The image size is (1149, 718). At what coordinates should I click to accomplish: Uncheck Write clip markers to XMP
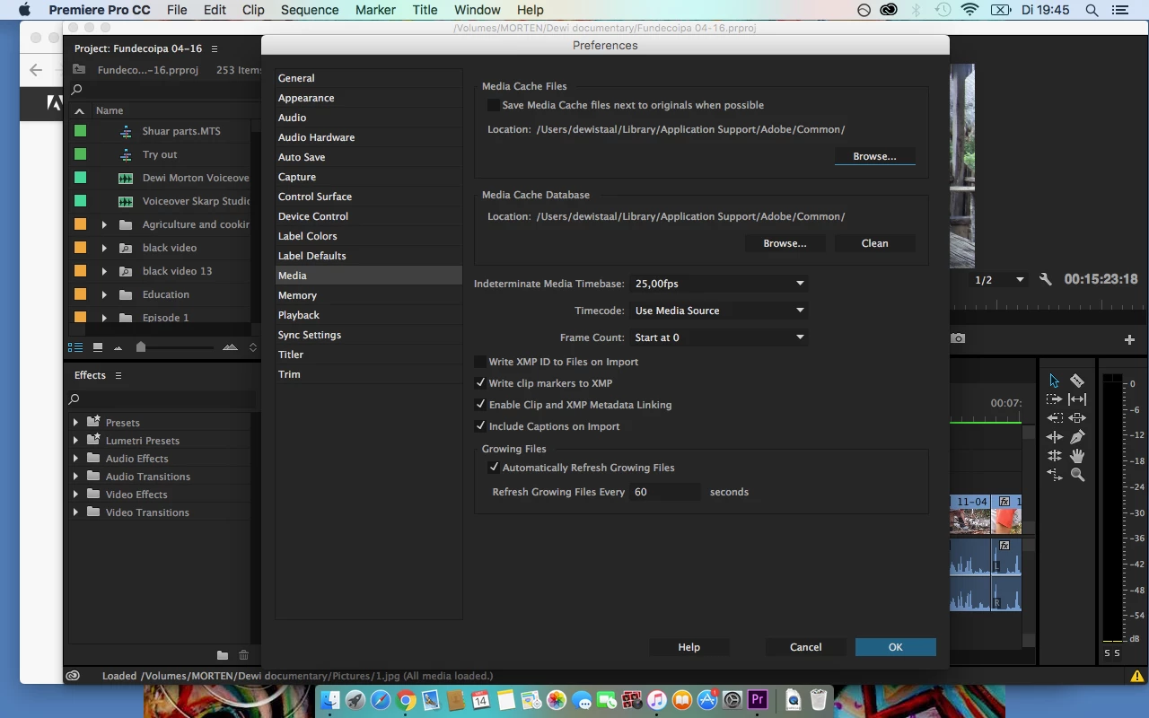(480, 383)
